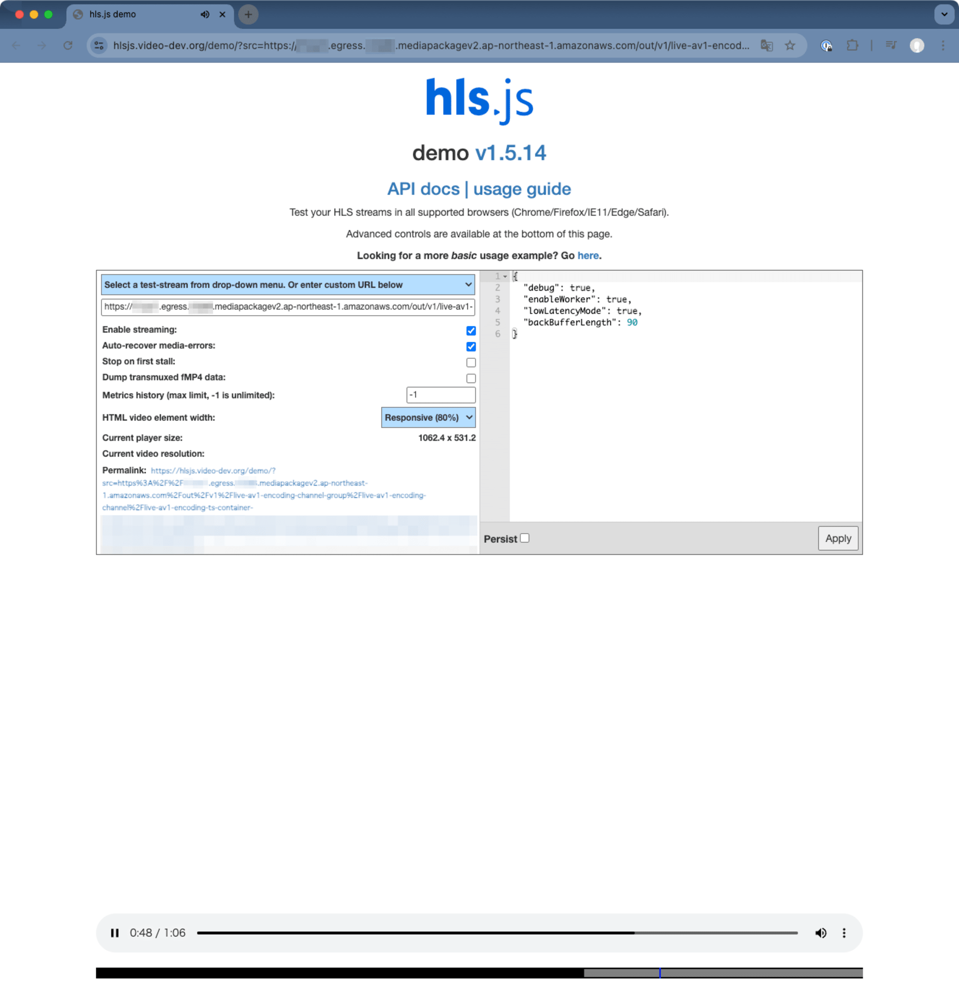This screenshot has height=990, width=959.
Task: Click player size value 1062.4 x 531.2
Action: [x=447, y=438]
